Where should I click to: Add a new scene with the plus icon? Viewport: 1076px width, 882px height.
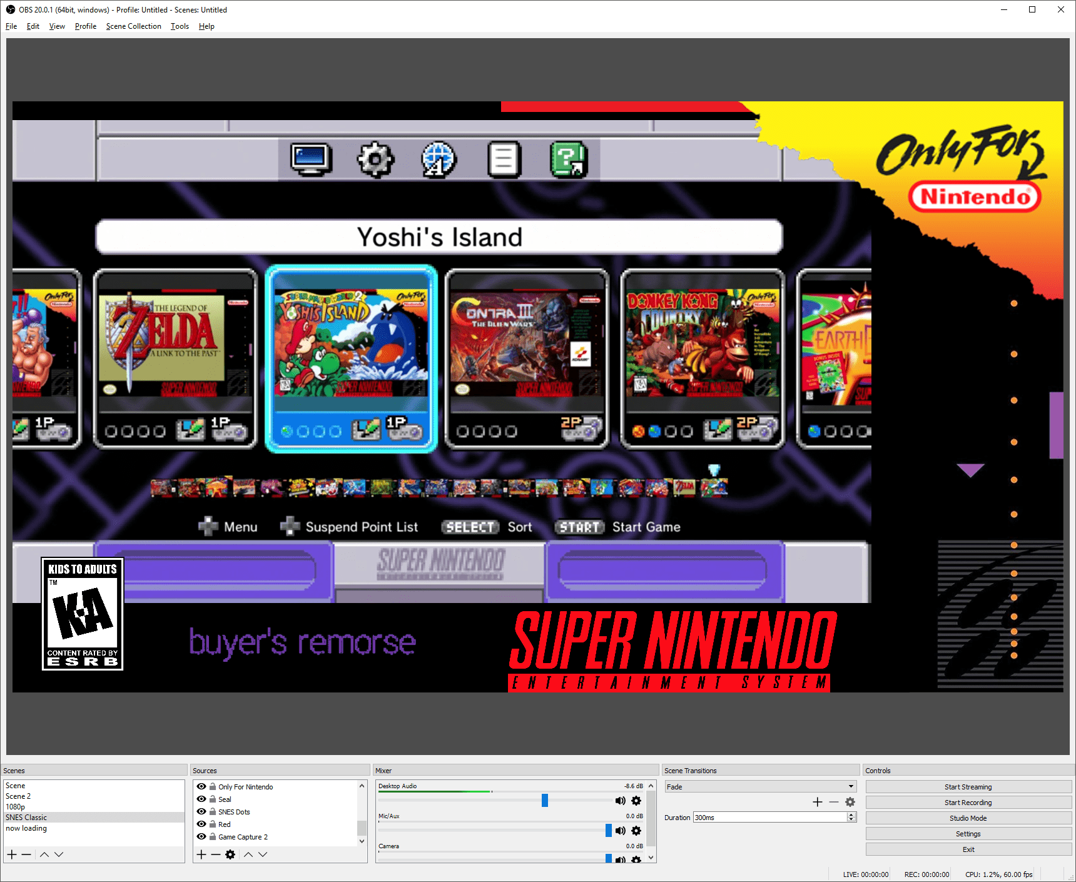(11, 854)
